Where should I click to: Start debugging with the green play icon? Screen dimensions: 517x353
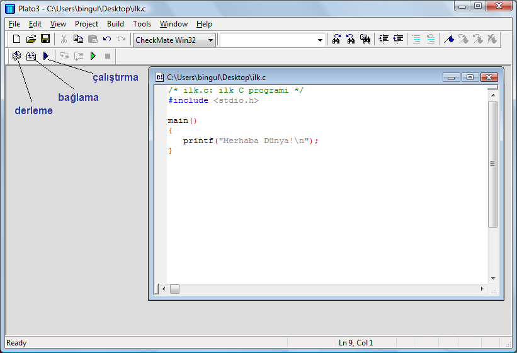93,55
